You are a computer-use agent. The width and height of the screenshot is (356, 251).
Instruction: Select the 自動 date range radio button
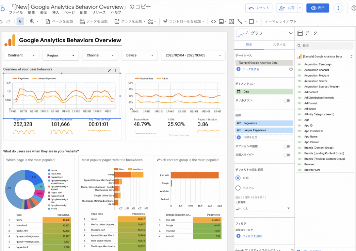238,178
